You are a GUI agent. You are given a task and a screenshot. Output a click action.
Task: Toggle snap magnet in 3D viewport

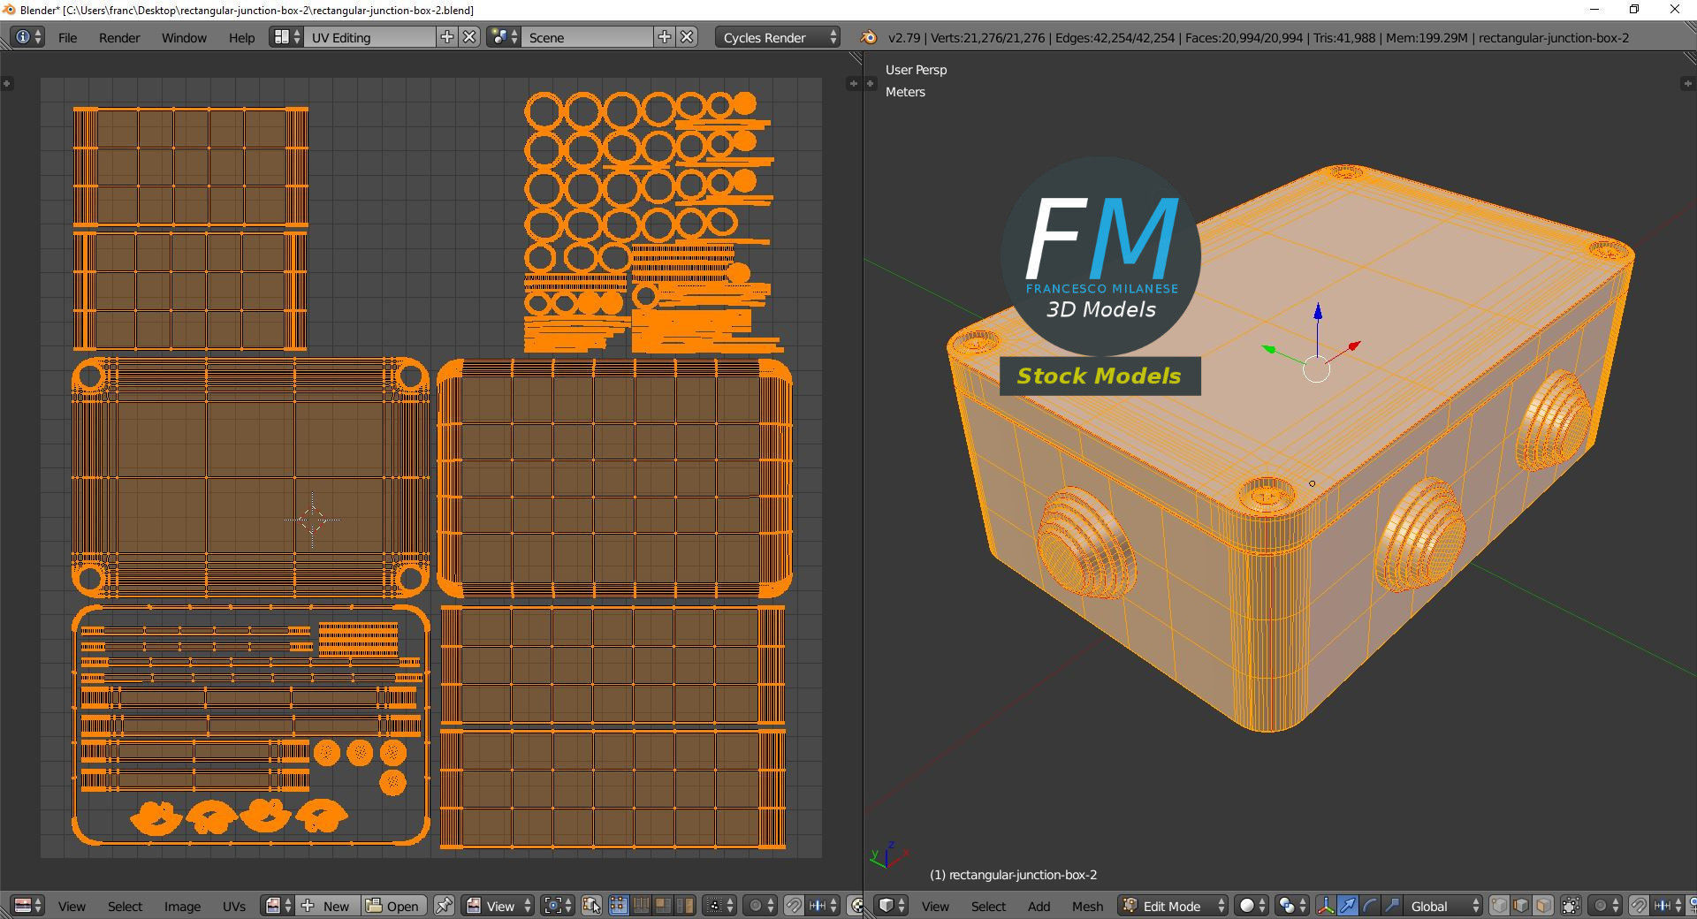[x=1638, y=906]
